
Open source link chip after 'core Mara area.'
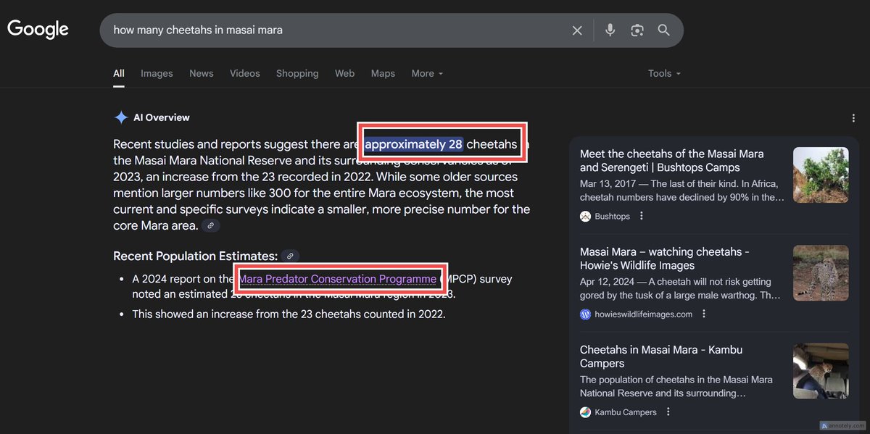click(x=210, y=226)
